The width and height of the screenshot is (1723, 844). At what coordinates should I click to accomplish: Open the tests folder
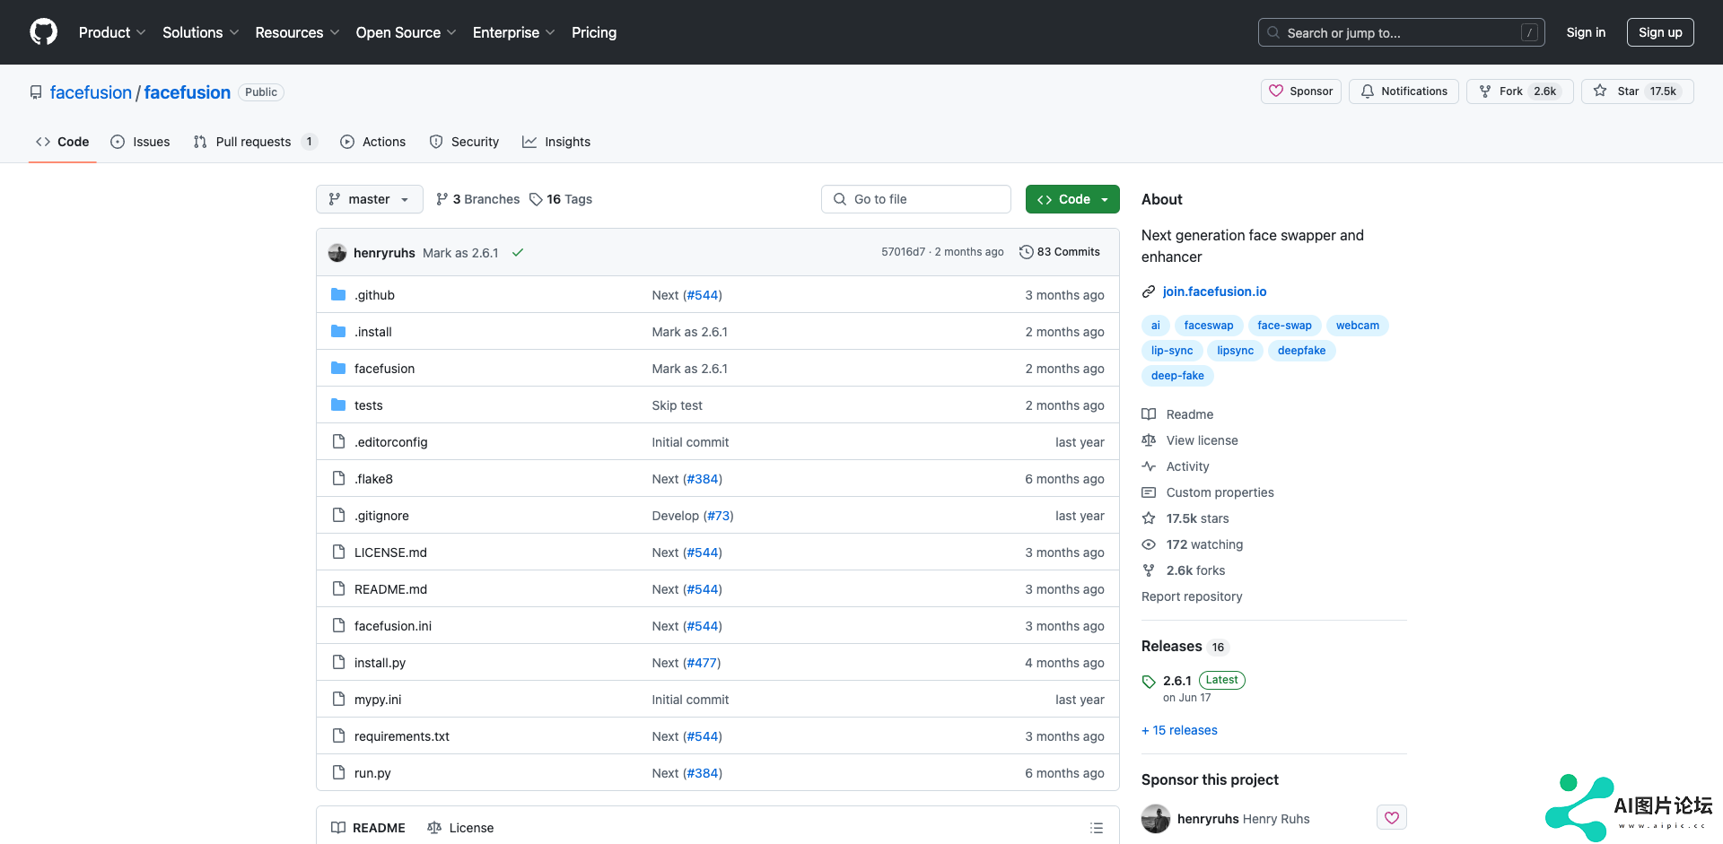368,405
